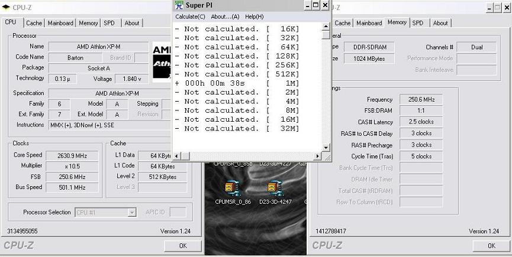Click Technology field 0.13 µ
Image resolution: width=512 pixels, height=257 pixels.
(63, 79)
